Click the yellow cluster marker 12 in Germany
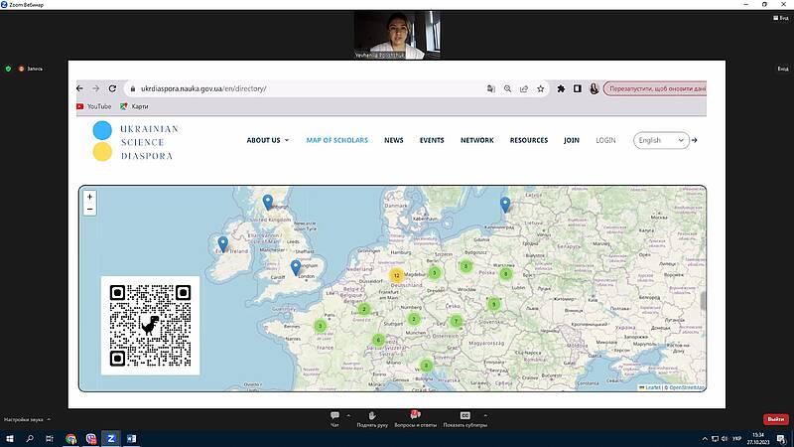 coord(396,276)
